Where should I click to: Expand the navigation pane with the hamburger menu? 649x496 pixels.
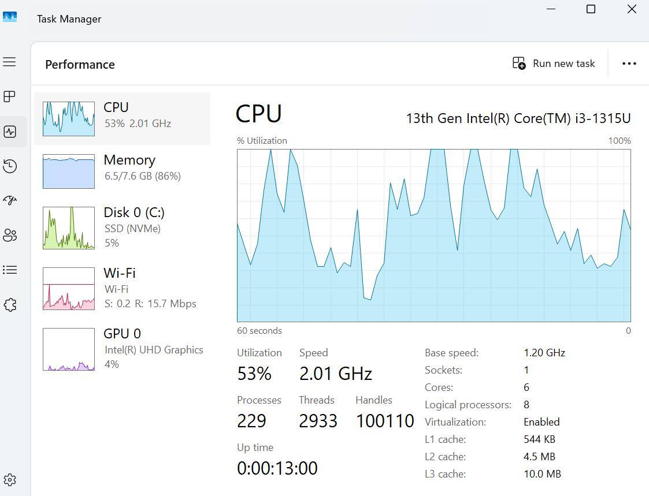[x=9, y=61]
